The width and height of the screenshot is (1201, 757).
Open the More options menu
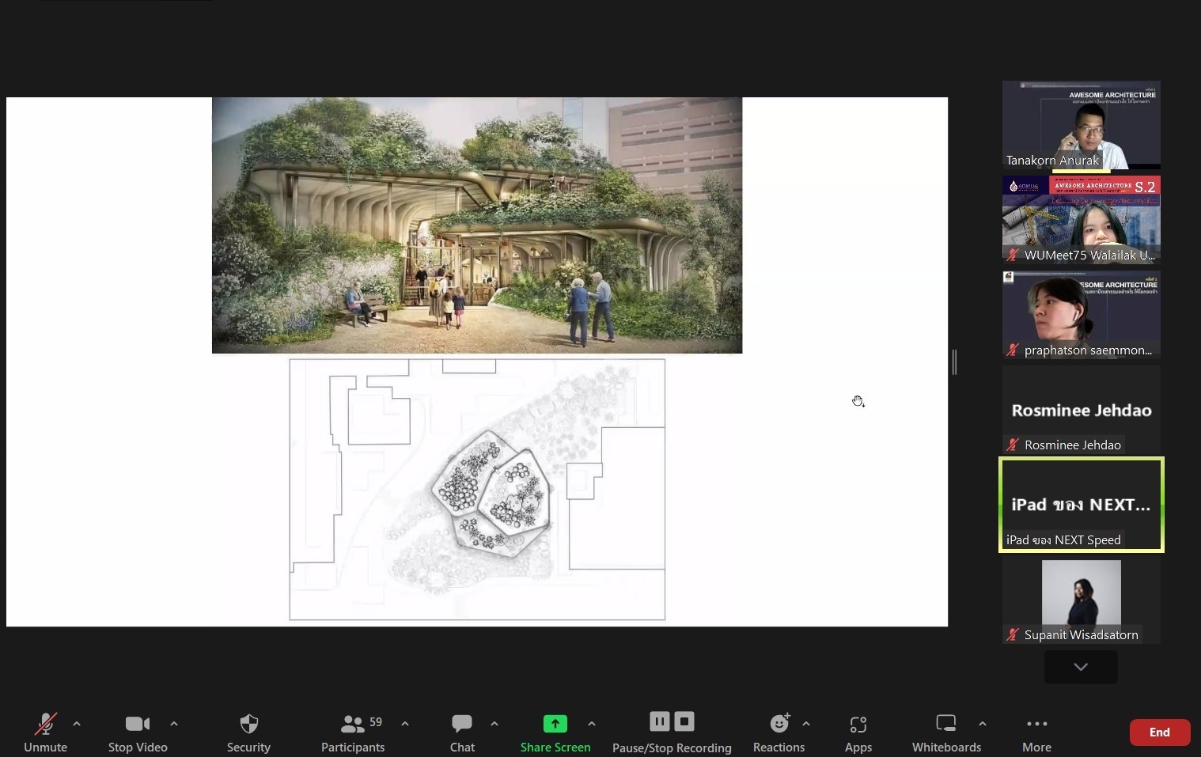(x=1036, y=732)
